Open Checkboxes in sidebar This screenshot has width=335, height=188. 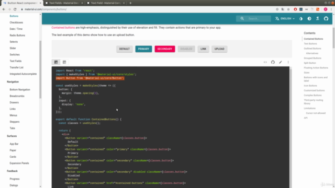16,22
